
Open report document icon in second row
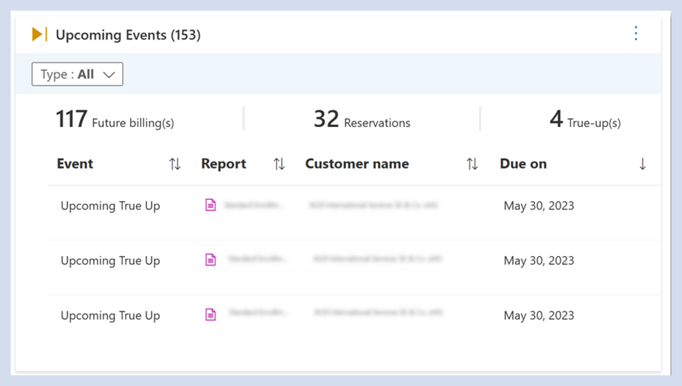pyautogui.click(x=210, y=260)
